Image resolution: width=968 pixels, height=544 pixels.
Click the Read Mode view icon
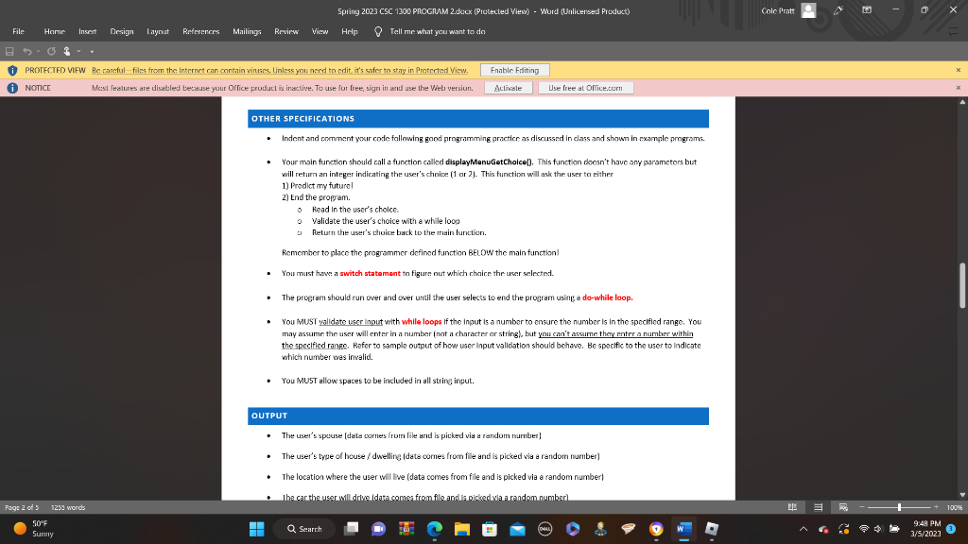[x=793, y=505]
